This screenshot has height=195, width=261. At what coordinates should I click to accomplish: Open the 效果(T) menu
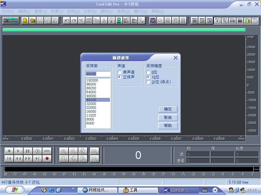(x=57, y=11)
